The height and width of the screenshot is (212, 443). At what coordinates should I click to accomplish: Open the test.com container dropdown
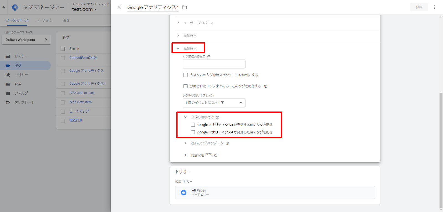tap(84, 9)
